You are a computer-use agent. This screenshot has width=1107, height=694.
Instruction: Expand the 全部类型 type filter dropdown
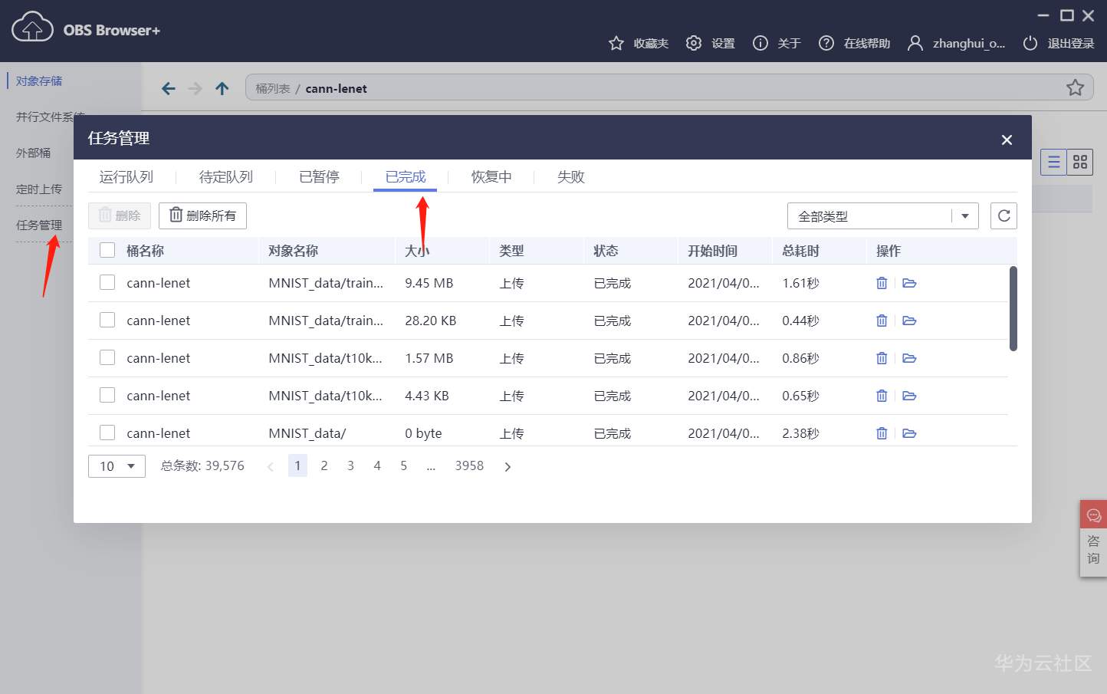point(882,216)
